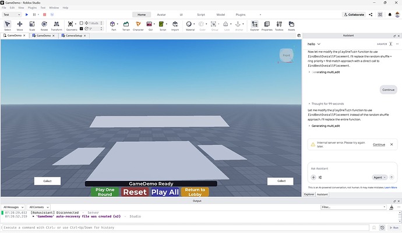Open the All Messages filter dropdown
Screen dimensions: 402x239
[13, 207]
